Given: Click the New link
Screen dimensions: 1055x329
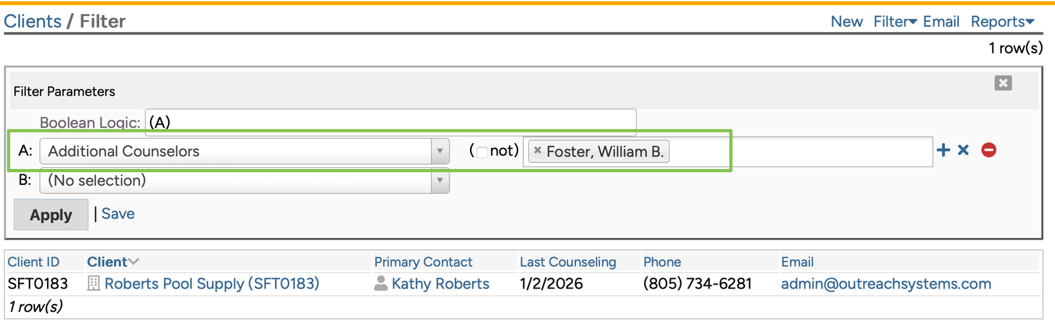Looking at the screenshot, I should (x=846, y=22).
